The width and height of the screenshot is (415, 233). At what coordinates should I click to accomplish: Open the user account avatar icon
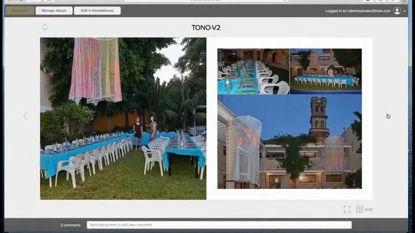(x=397, y=11)
